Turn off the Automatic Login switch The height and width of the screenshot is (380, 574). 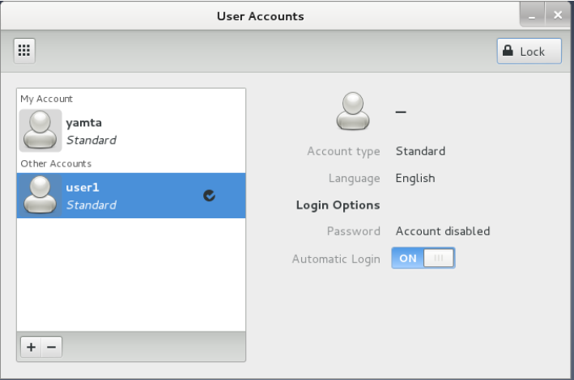click(x=423, y=259)
